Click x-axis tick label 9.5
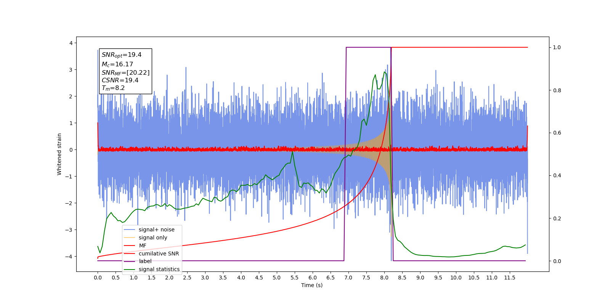This screenshot has height=305, width=610. coord(438,278)
